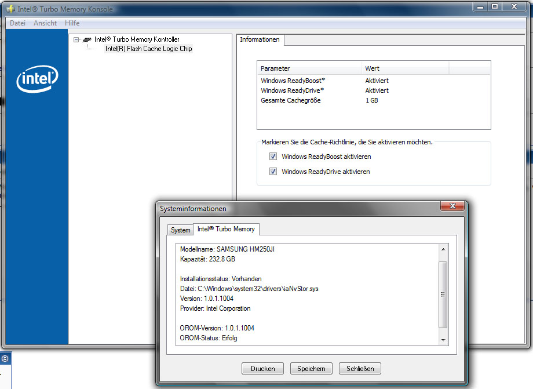Minimize the Turbo Memory Konsole window

tap(480, 7)
